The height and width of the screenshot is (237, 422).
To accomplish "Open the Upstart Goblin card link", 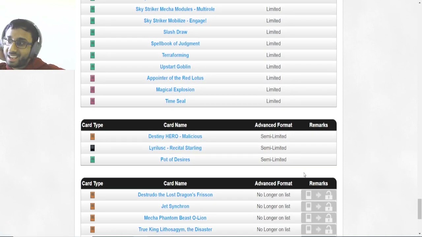I will tap(175, 66).
